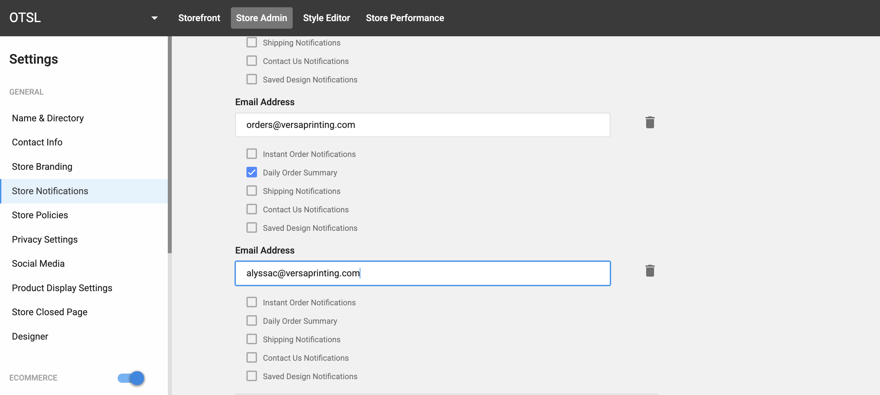Check Shipping Notifications under orders email
The height and width of the screenshot is (395, 880).
(252, 191)
